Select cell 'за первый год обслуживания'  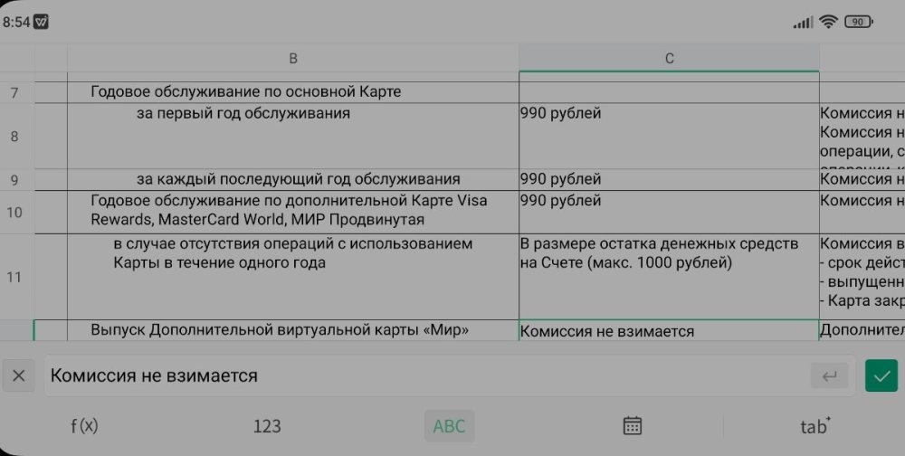click(x=293, y=135)
